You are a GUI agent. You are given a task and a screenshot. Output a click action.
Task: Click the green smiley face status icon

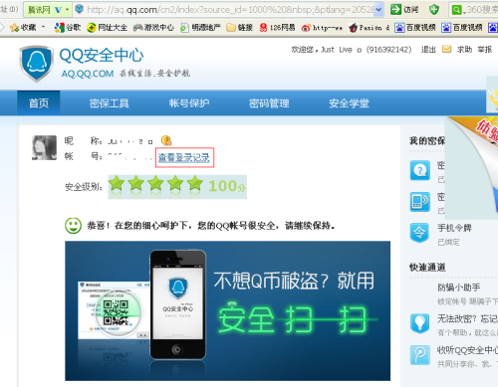pyautogui.click(x=73, y=226)
